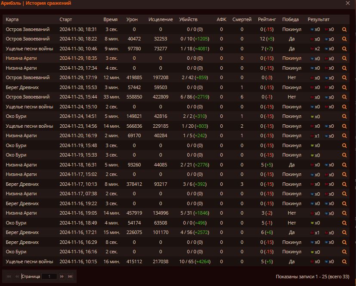
Task: Jump to the last page of records
Action: pyautogui.click(x=70, y=276)
